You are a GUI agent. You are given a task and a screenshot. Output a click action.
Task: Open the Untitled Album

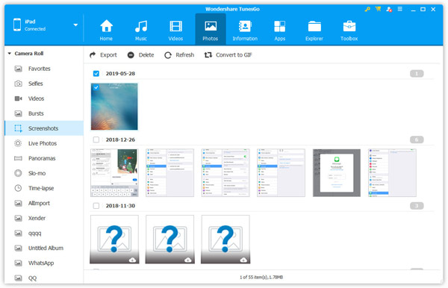coord(44,248)
